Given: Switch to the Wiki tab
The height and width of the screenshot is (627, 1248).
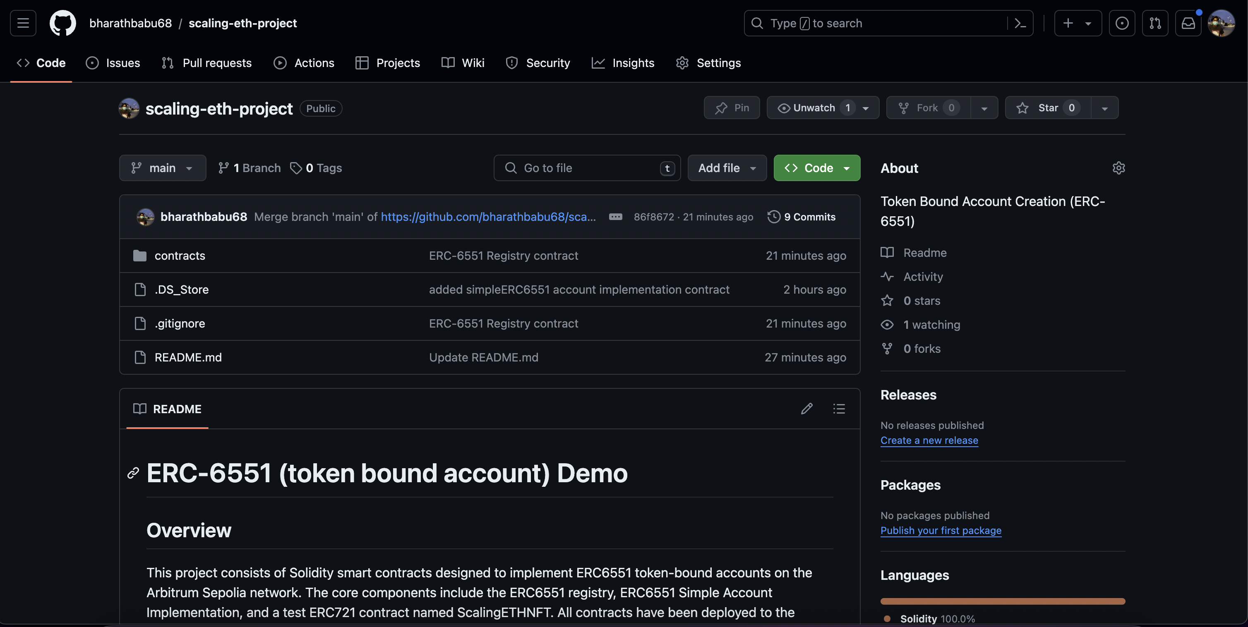Looking at the screenshot, I should point(463,63).
